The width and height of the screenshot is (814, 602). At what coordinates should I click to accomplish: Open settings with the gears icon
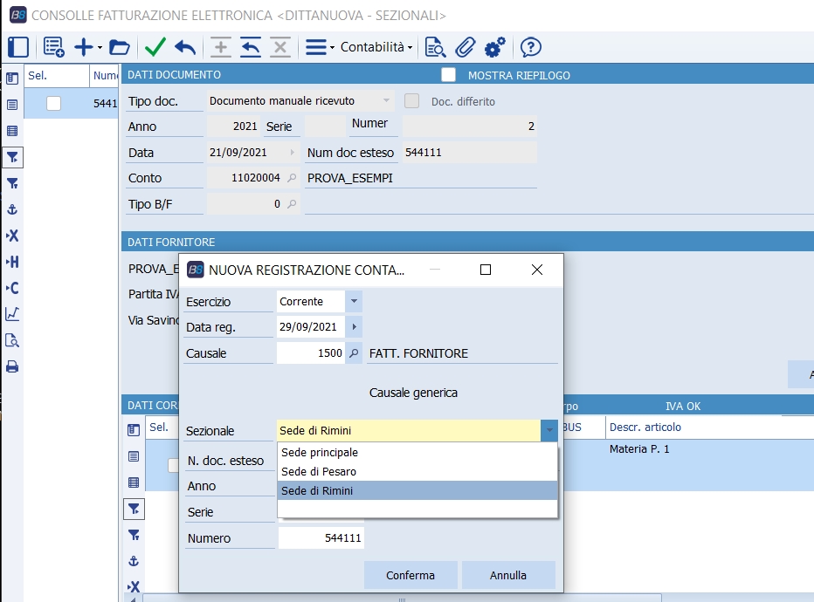tap(495, 47)
